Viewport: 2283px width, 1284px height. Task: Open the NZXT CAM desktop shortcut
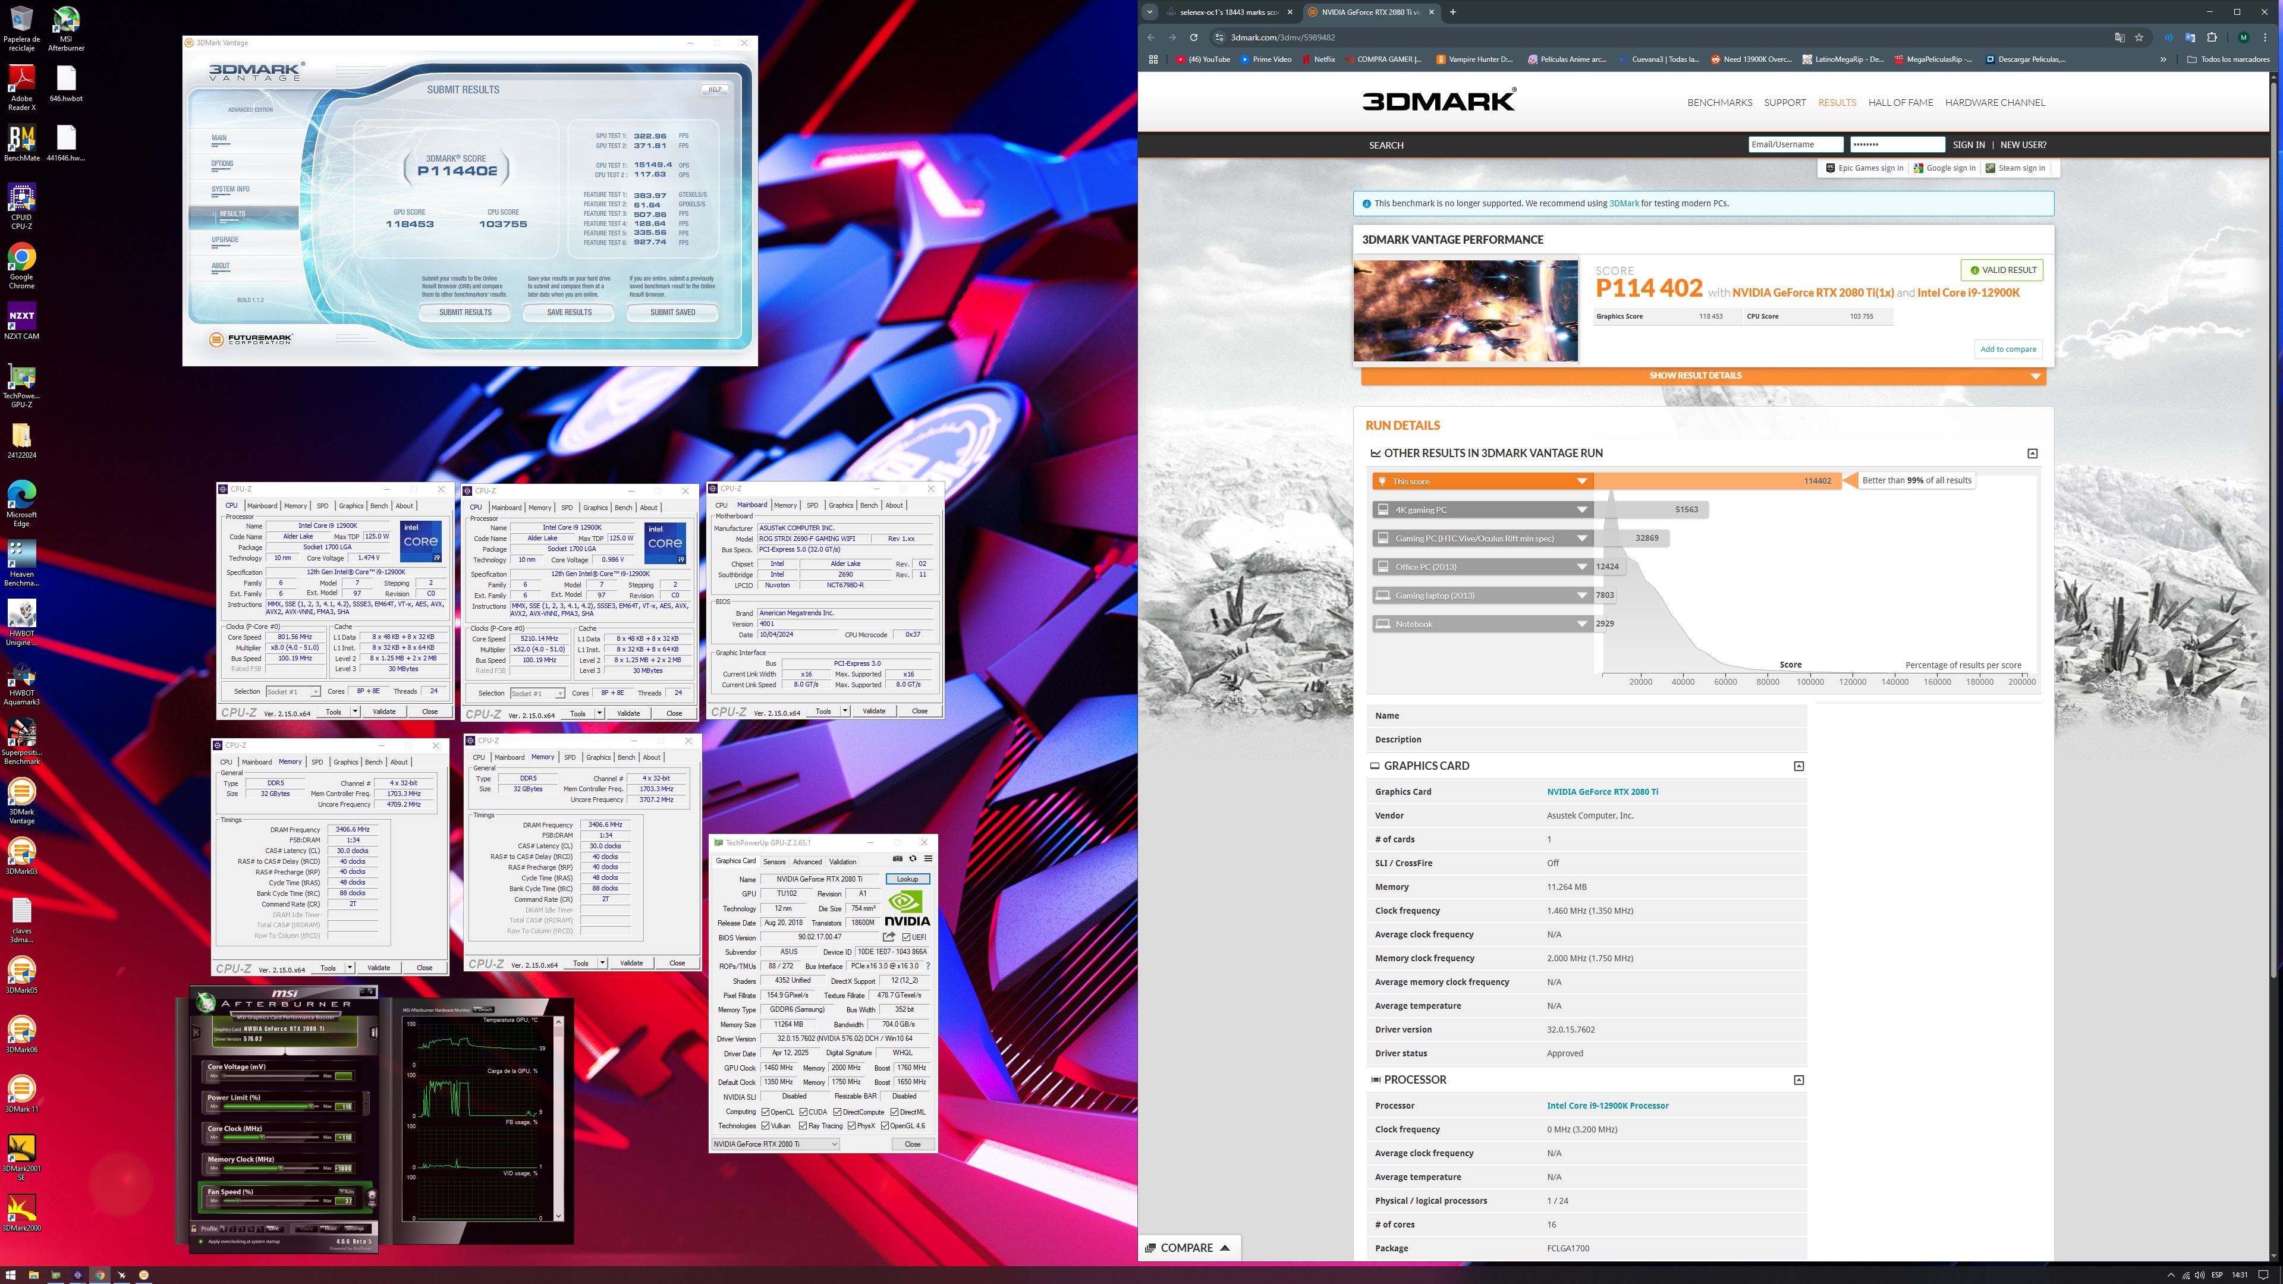(x=21, y=321)
